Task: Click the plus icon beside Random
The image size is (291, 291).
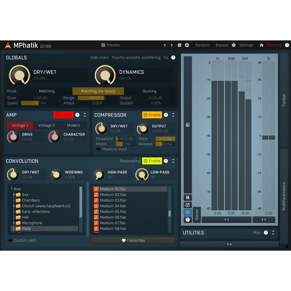Action: point(187,45)
